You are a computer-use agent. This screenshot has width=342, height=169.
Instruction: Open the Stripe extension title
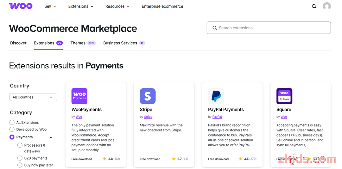[x=146, y=109]
